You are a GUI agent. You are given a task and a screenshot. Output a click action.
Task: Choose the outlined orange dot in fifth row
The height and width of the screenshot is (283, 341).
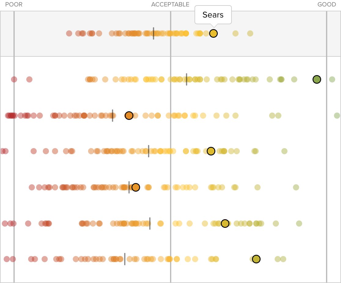click(136, 187)
